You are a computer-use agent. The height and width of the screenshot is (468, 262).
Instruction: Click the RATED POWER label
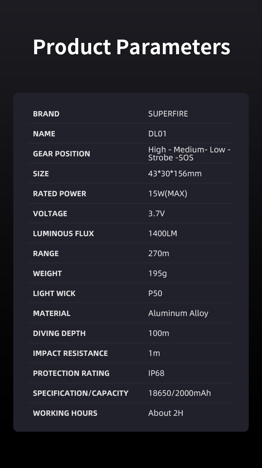(x=59, y=194)
